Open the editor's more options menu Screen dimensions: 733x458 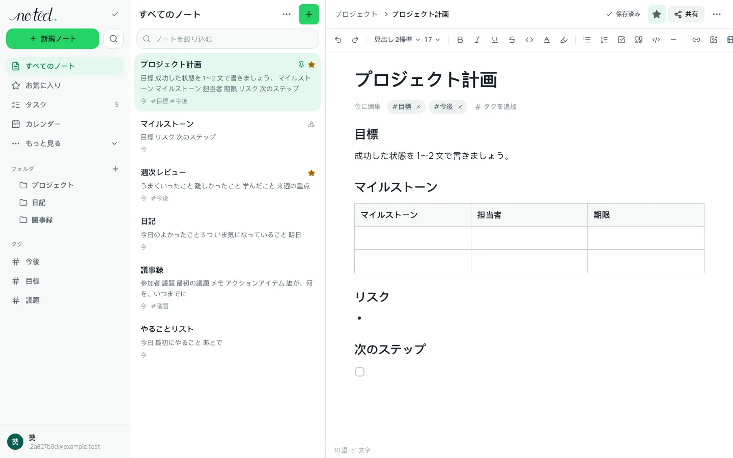coord(717,14)
